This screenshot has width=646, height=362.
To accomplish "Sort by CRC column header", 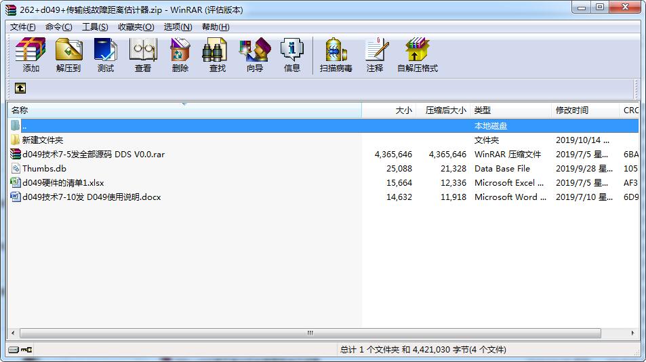I will tap(629, 110).
